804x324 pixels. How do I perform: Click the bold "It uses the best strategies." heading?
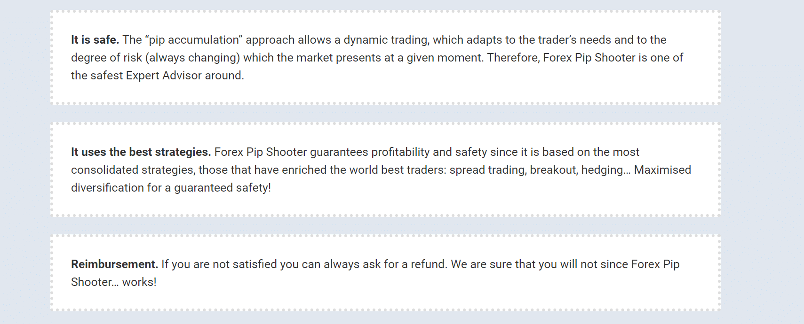[141, 152]
